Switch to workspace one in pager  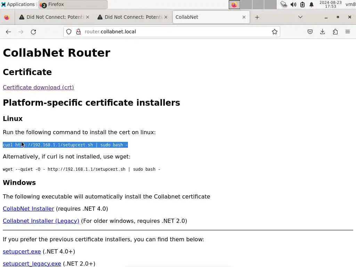click(234, 5)
